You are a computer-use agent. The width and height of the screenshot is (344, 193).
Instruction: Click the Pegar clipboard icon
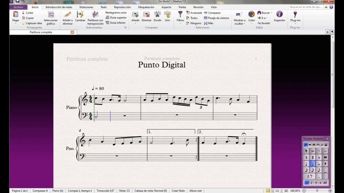tap(16, 14)
